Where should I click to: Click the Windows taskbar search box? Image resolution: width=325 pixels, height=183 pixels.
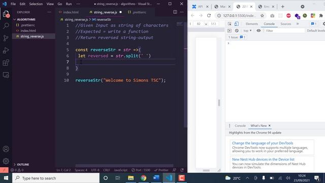(56, 178)
